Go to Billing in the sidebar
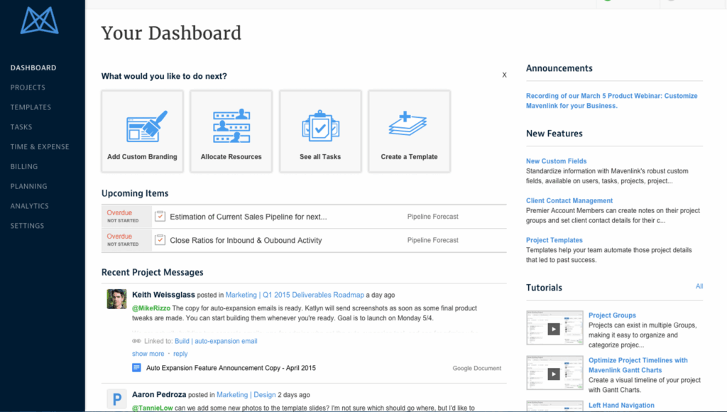Screen dimensions: 727x412 click(24, 166)
